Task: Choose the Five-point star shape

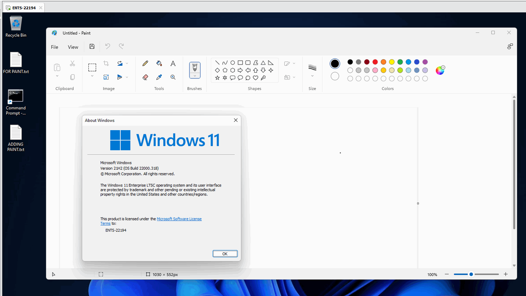Action: (x=217, y=78)
